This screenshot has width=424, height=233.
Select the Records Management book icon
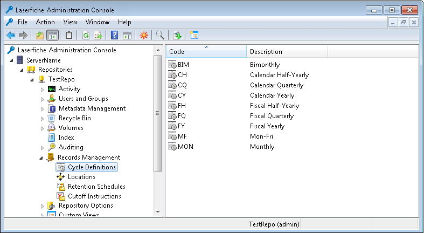[51, 157]
